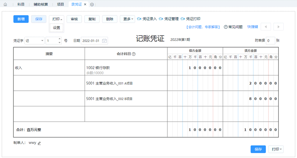The width and height of the screenshot is (297, 158).
Task: Switch to the 科目 tab
Action: click(21, 4)
